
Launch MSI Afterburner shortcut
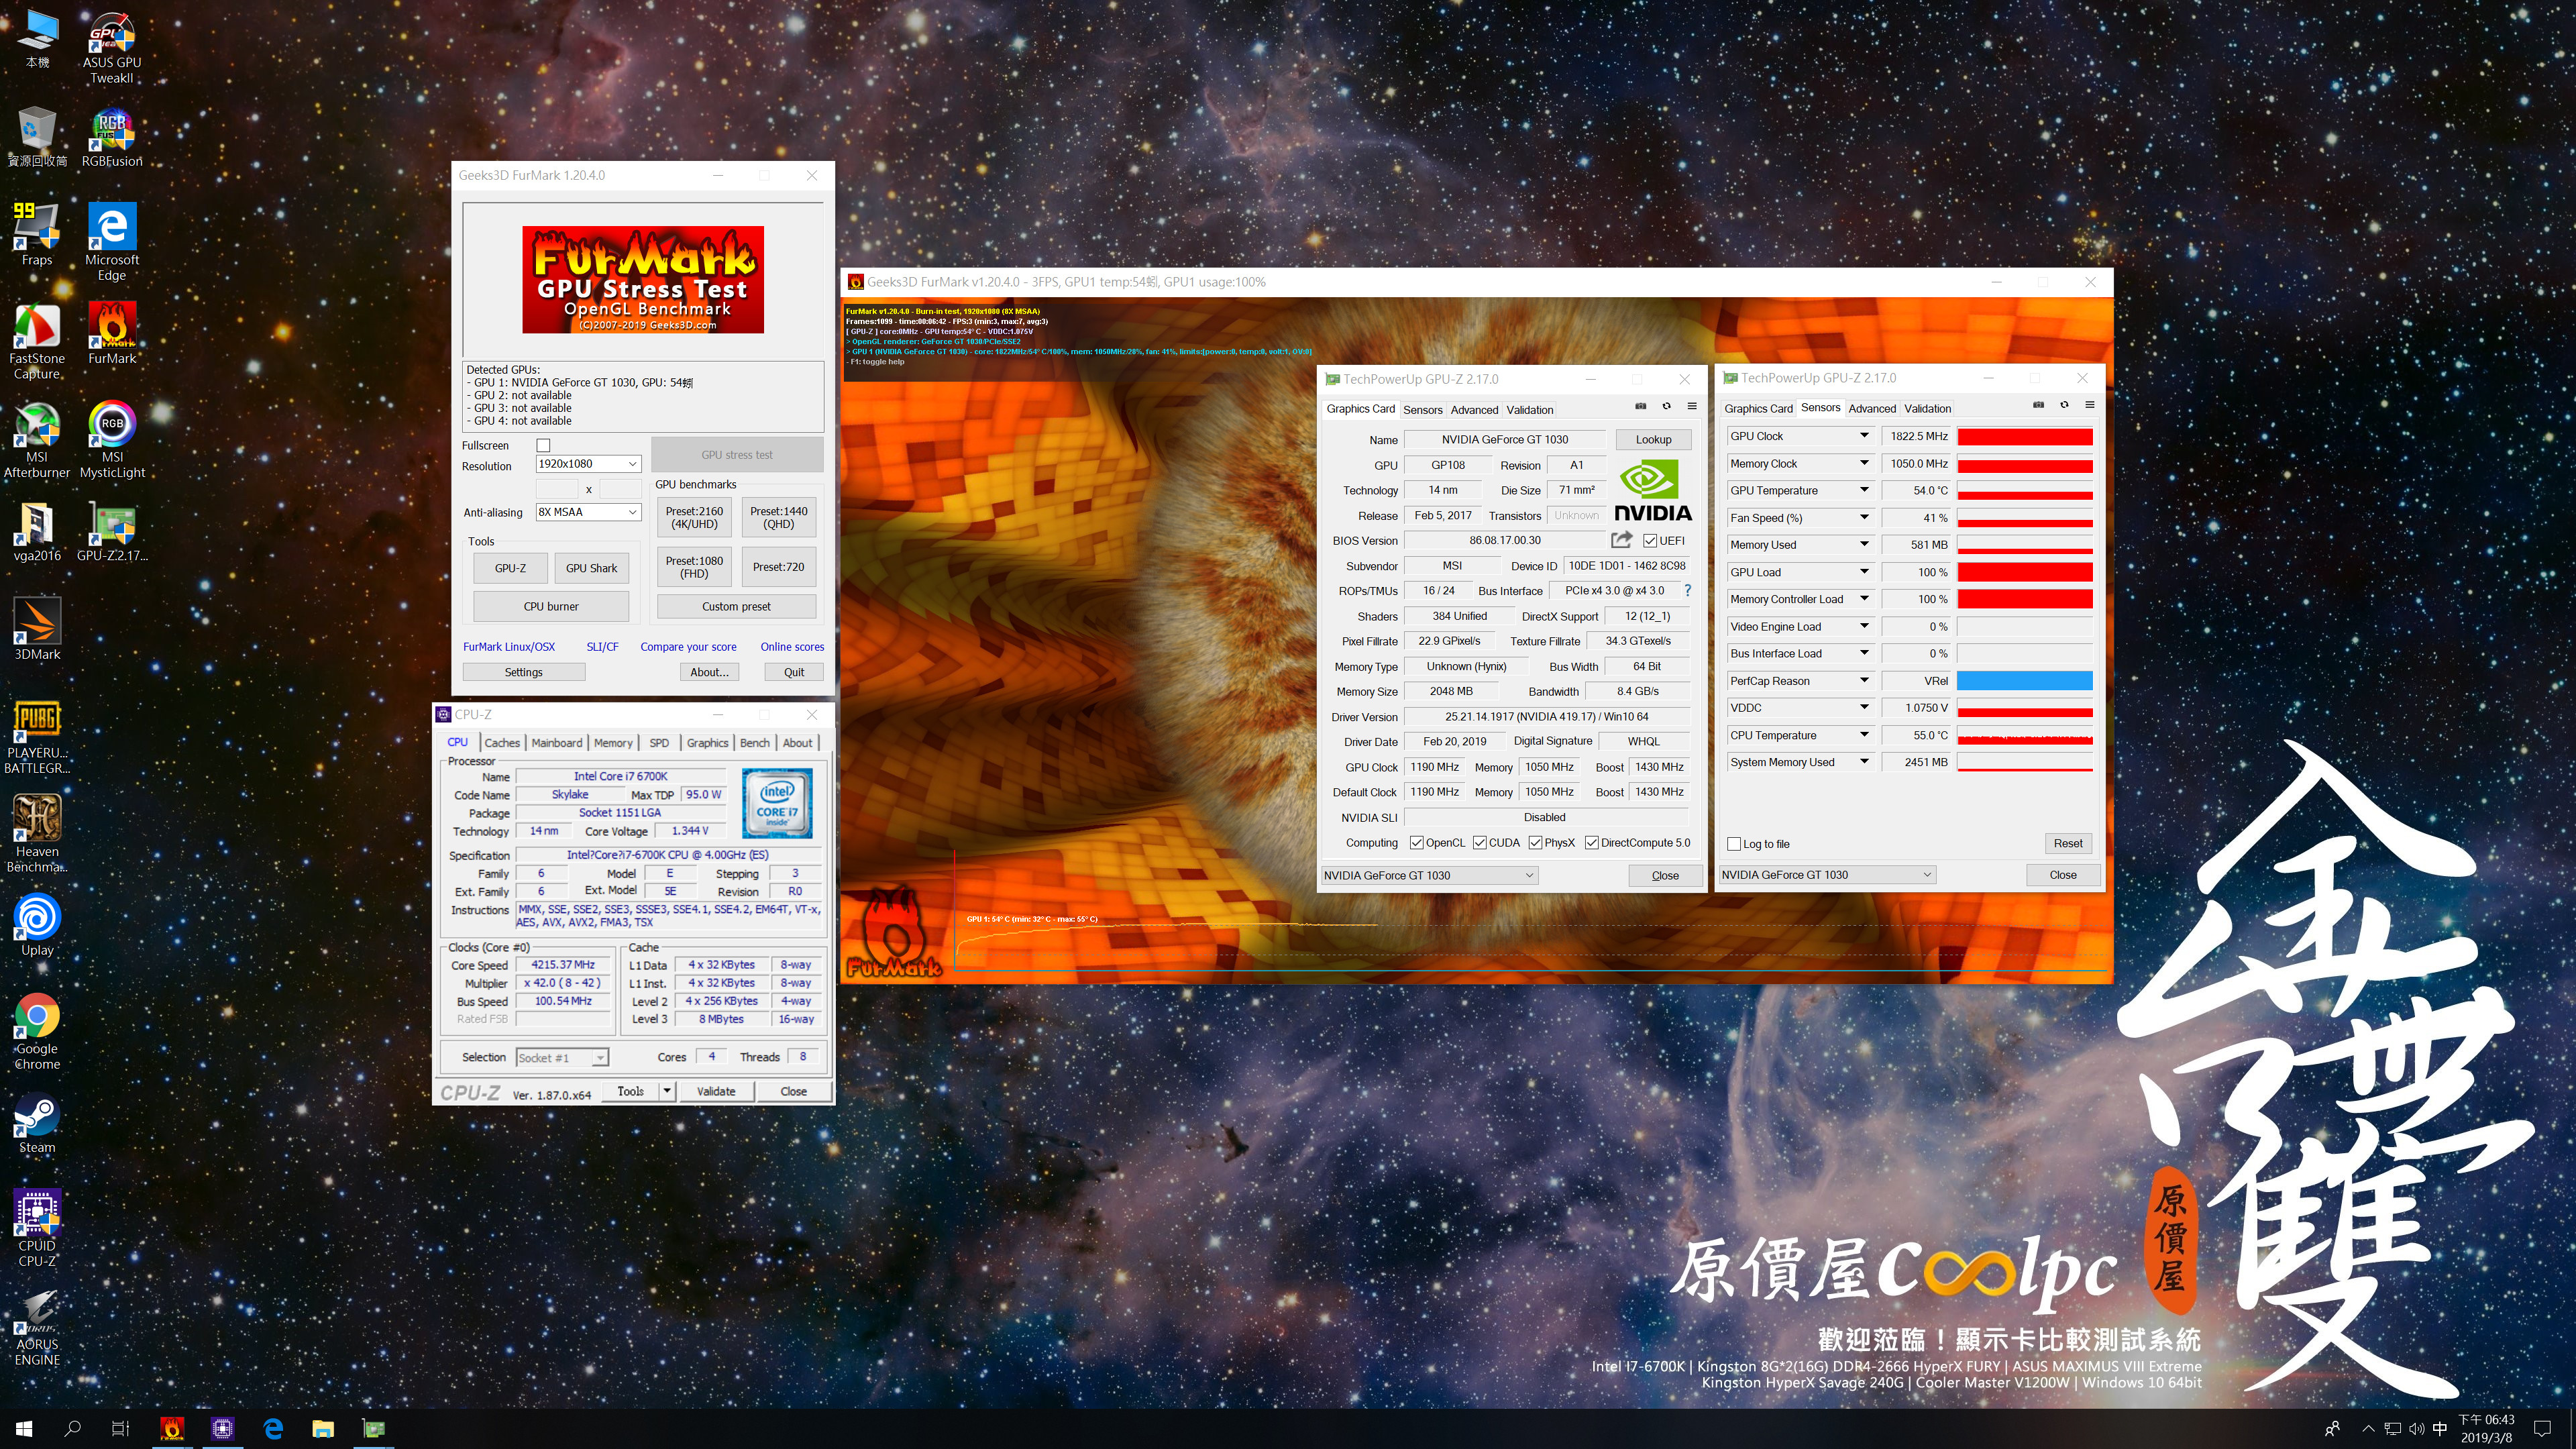click(x=37, y=440)
